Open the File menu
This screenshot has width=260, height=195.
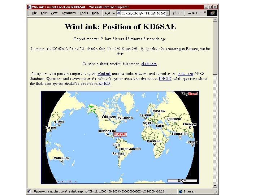coord(34,13)
